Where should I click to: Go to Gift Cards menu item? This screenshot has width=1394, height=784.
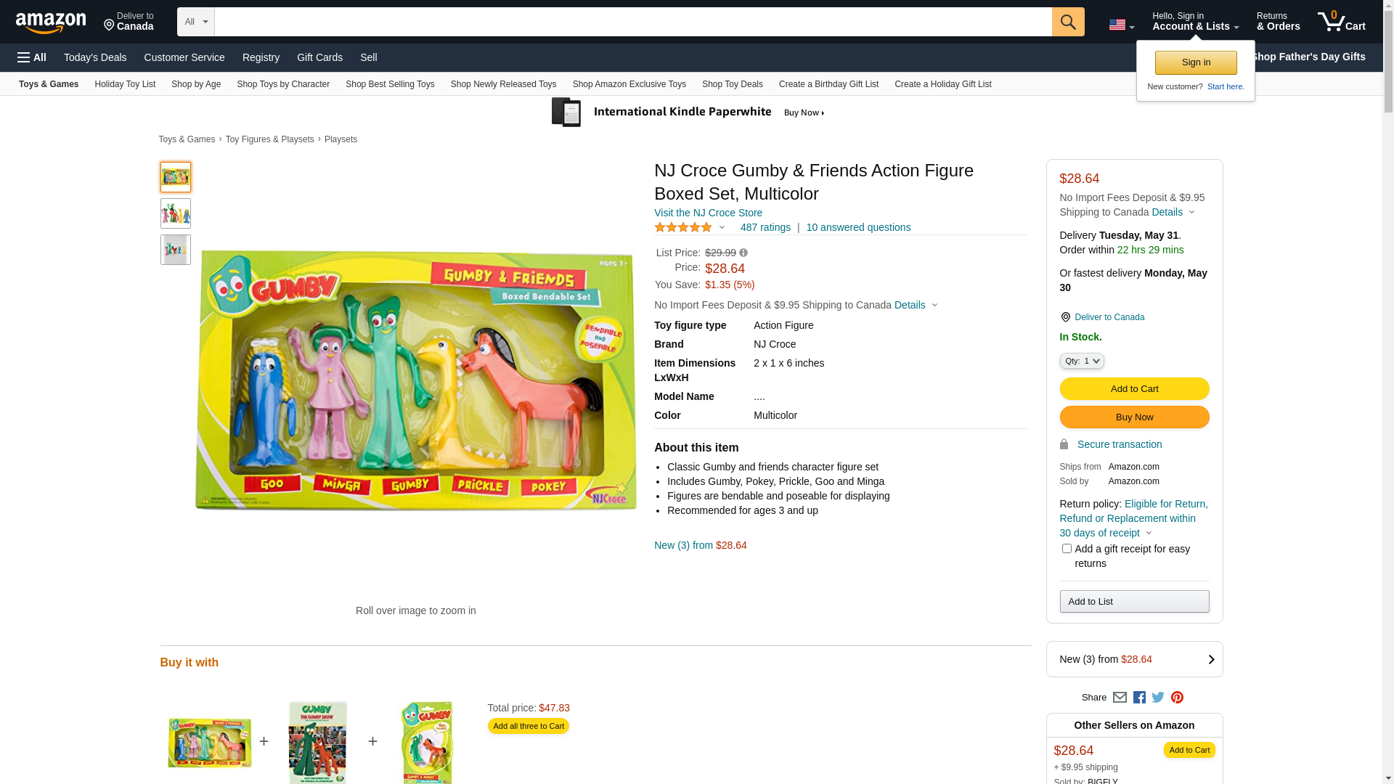pos(319,57)
